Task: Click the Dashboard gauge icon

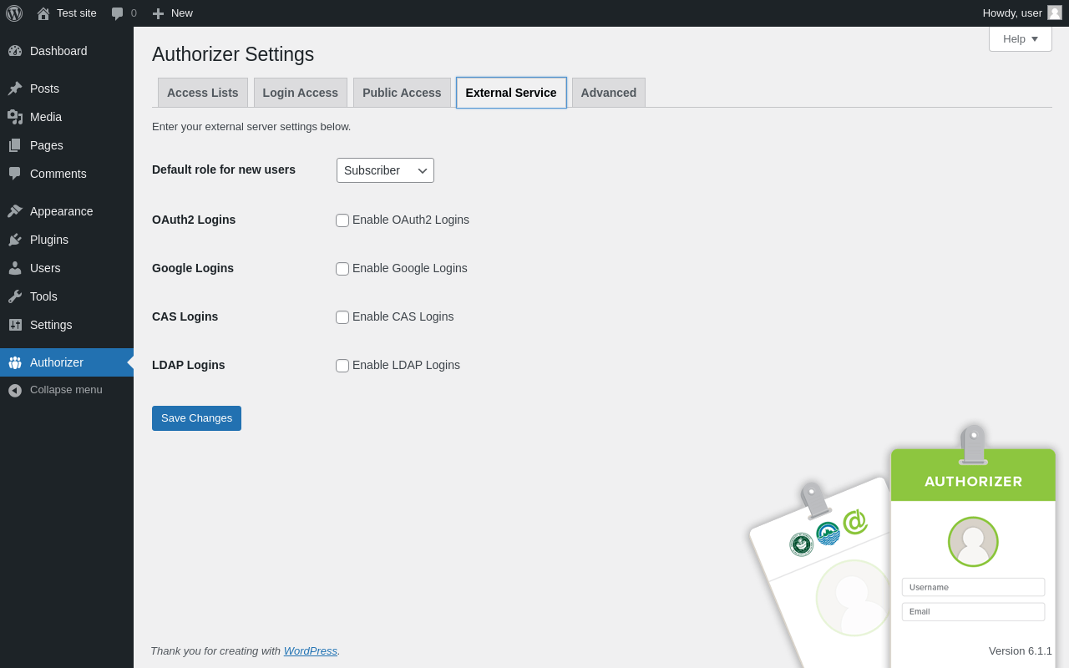Action: coord(15,51)
